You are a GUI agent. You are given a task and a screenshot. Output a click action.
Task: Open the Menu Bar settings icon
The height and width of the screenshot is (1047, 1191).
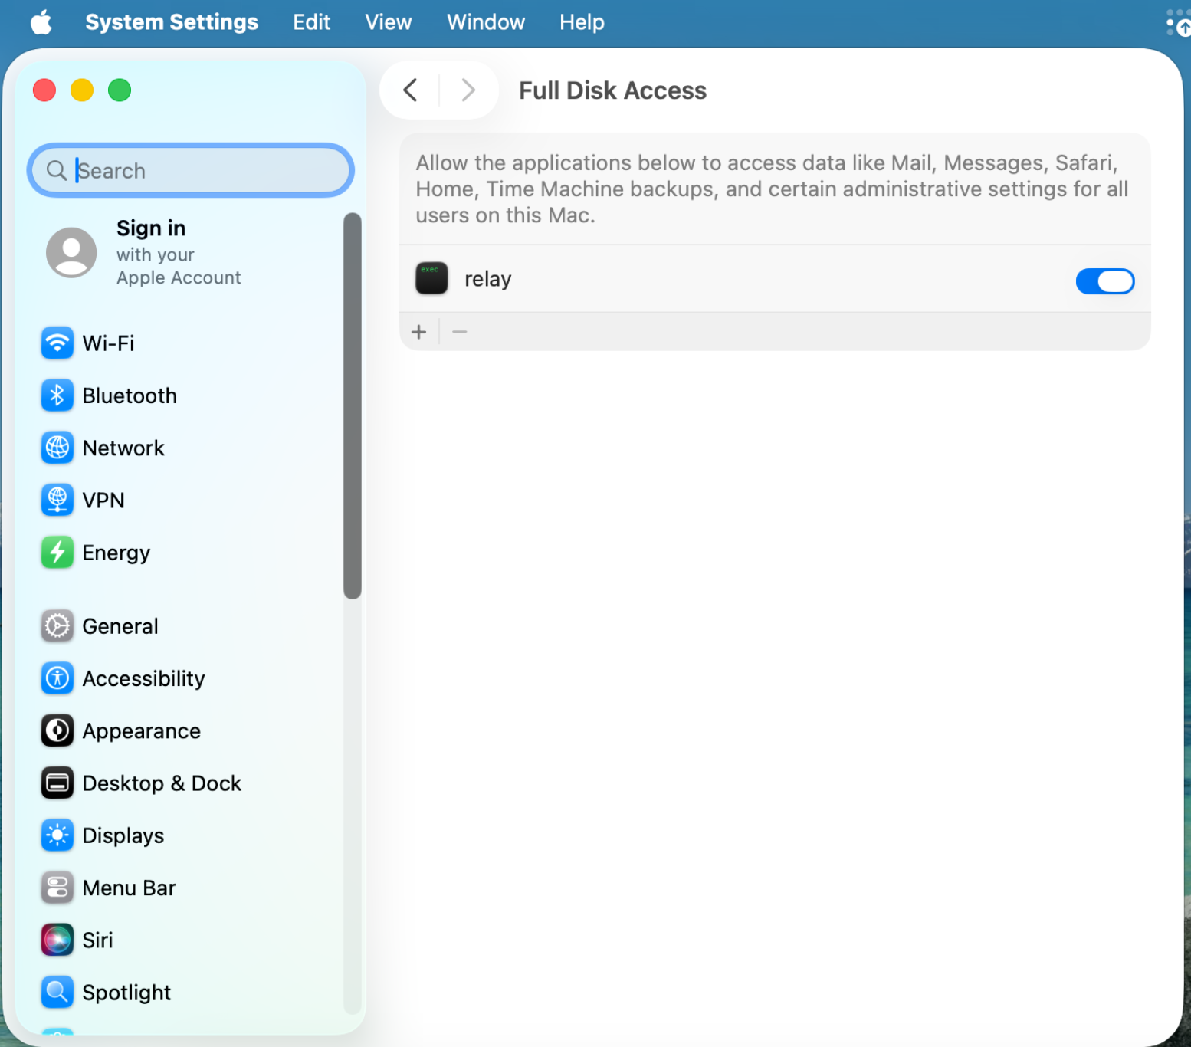pyautogui.click(x=57, y=888)
